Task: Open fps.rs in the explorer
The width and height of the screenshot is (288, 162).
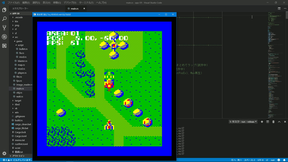Action: (x=19, y=81)
